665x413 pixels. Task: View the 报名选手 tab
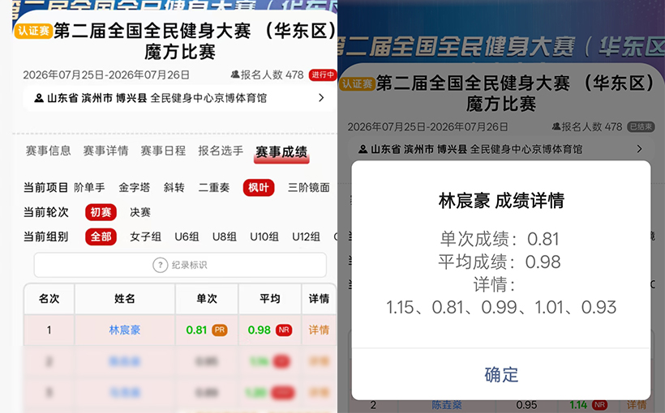pos(221,151)
